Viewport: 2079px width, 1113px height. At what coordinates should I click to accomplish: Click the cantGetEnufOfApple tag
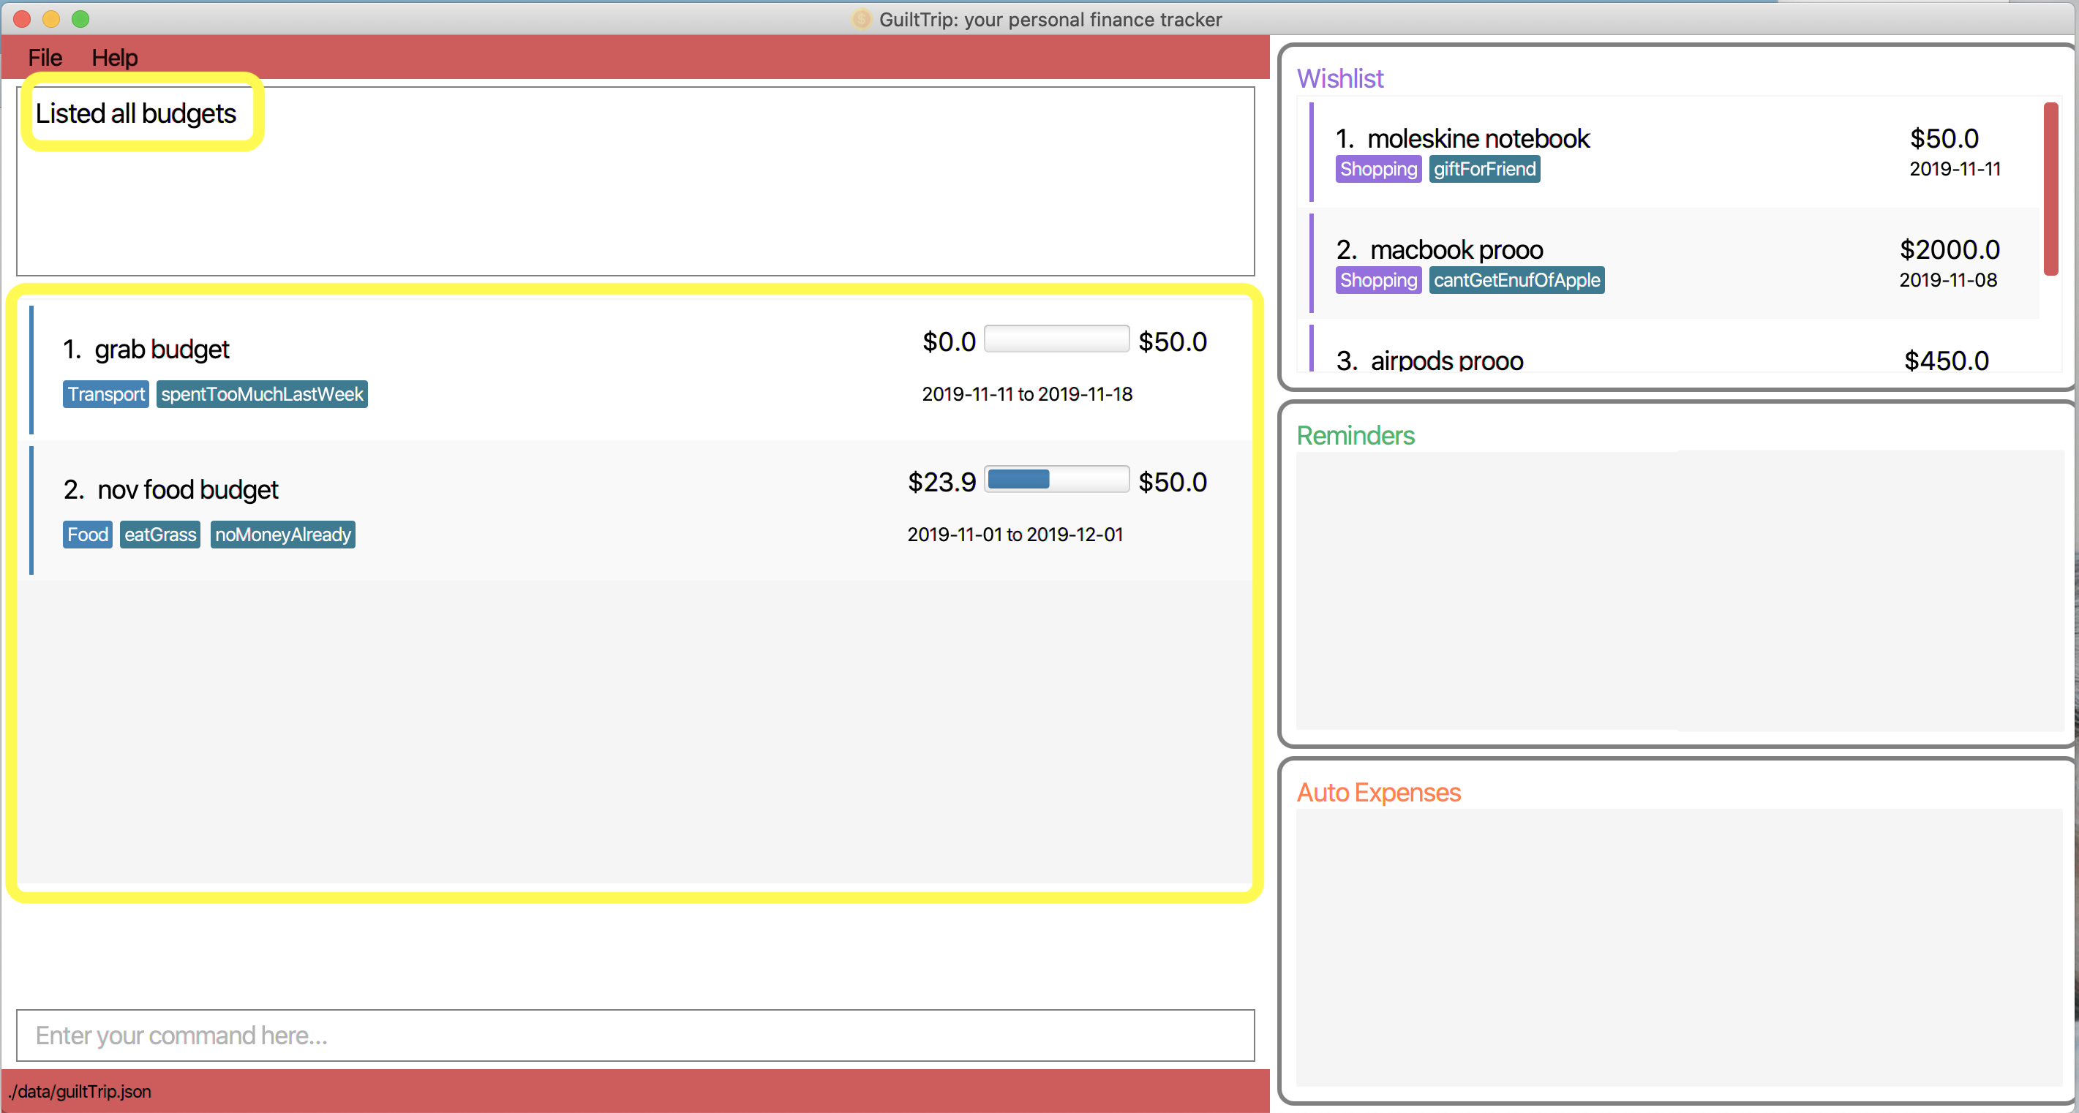coord(1516,281)
